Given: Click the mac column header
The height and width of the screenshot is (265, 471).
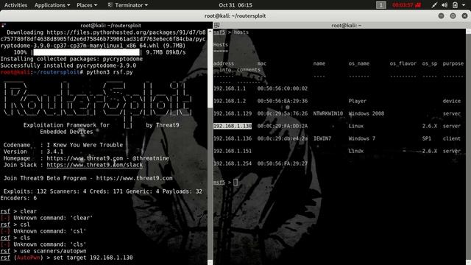Looking at the screenshot, I should pyautogui.click(x=262, y=64).
